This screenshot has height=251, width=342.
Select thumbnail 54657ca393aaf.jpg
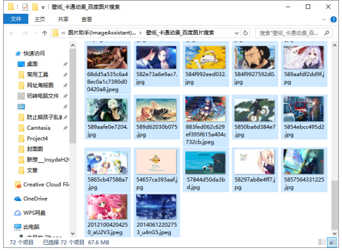[x=156, y=162]
